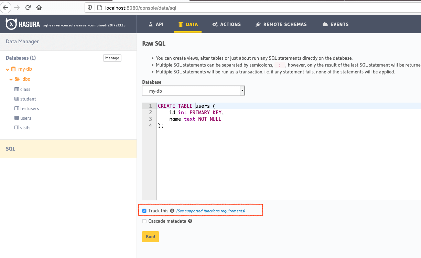Click the browser back arrow
Screen dimensions: 421x258
tap(6, 7)
